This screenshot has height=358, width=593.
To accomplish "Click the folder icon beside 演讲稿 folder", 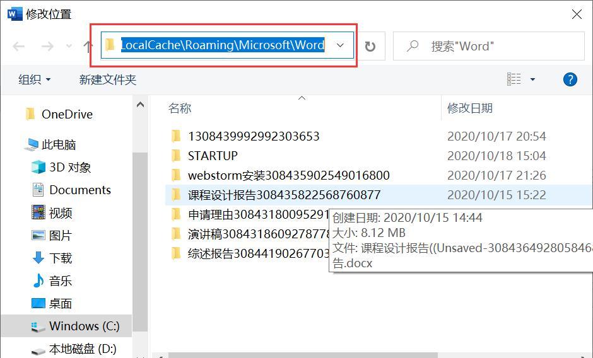I will 176,234.
